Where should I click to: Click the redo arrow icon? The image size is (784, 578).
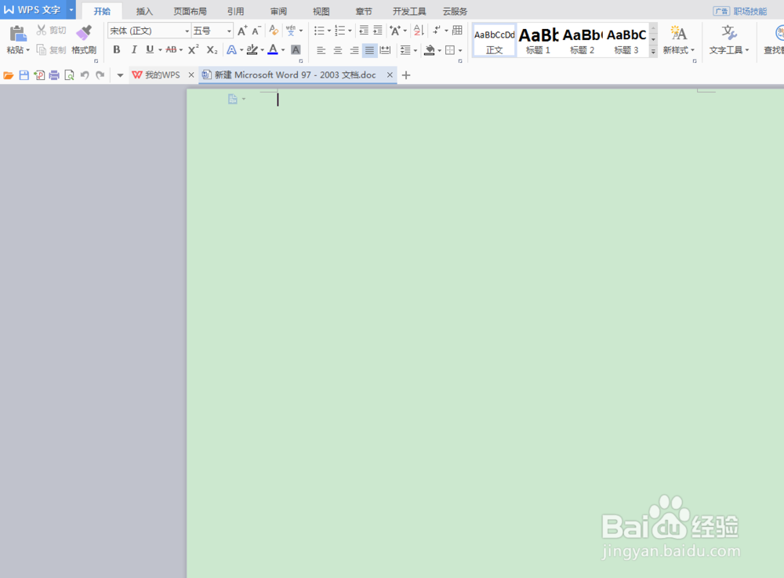(100, 75)
